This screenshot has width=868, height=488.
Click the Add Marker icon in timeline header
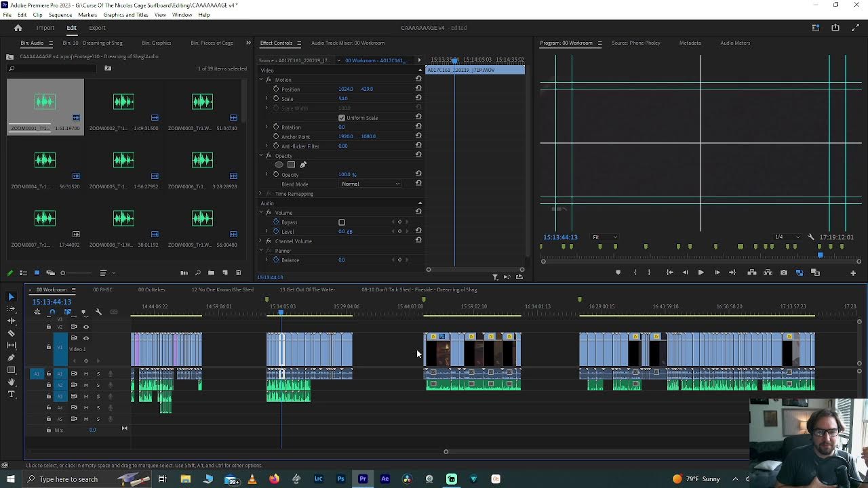tap(83, 312)
